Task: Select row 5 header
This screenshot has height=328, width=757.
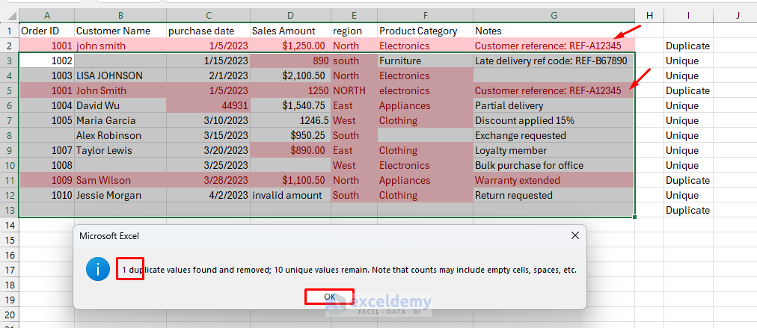Action: 9,90
